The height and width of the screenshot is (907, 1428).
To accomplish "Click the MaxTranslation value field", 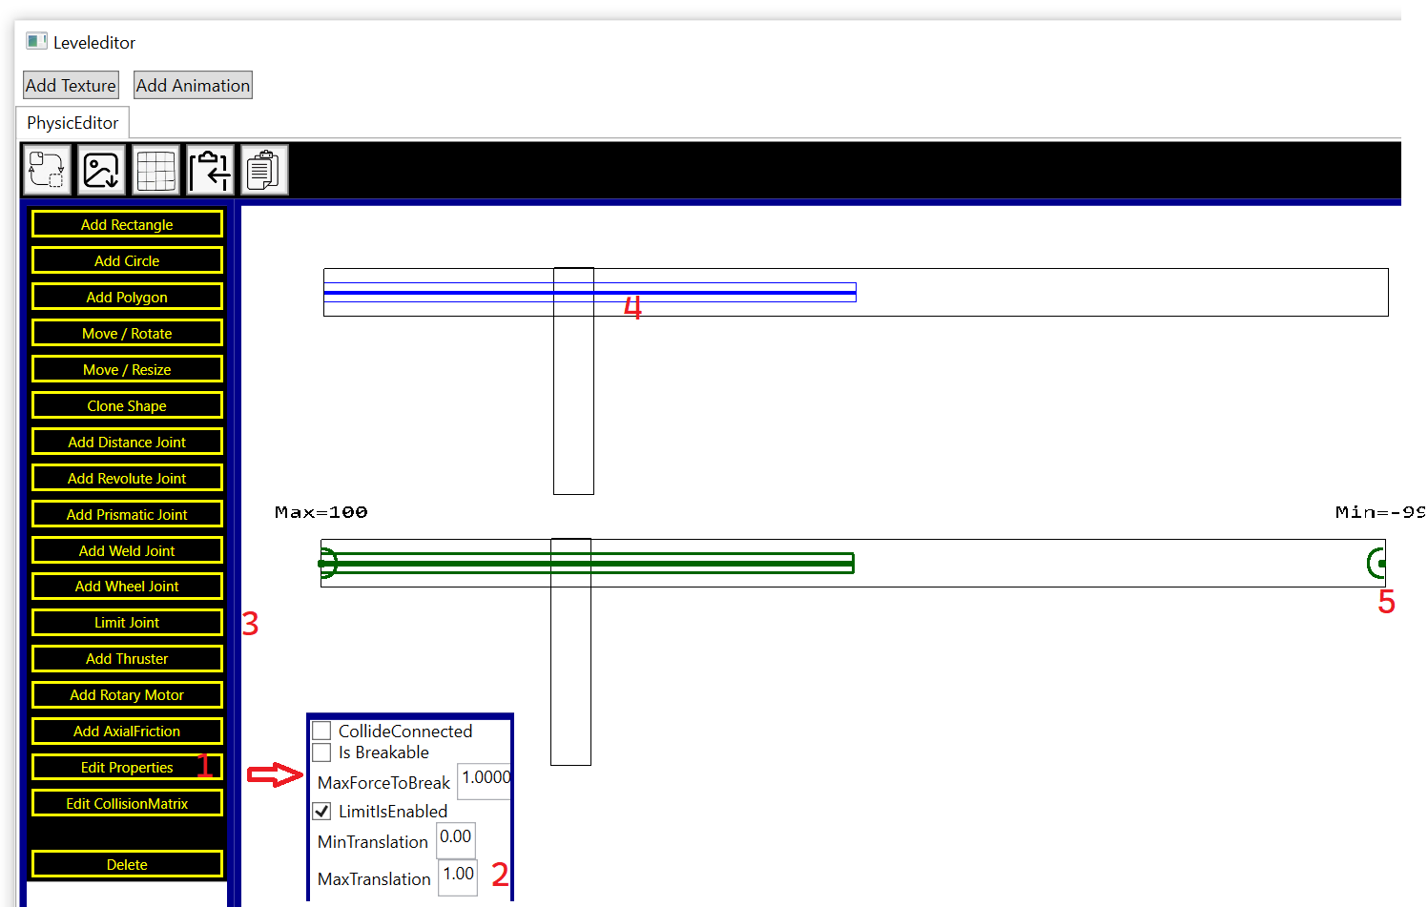I will pyautogui.click(x=458, y=877).
